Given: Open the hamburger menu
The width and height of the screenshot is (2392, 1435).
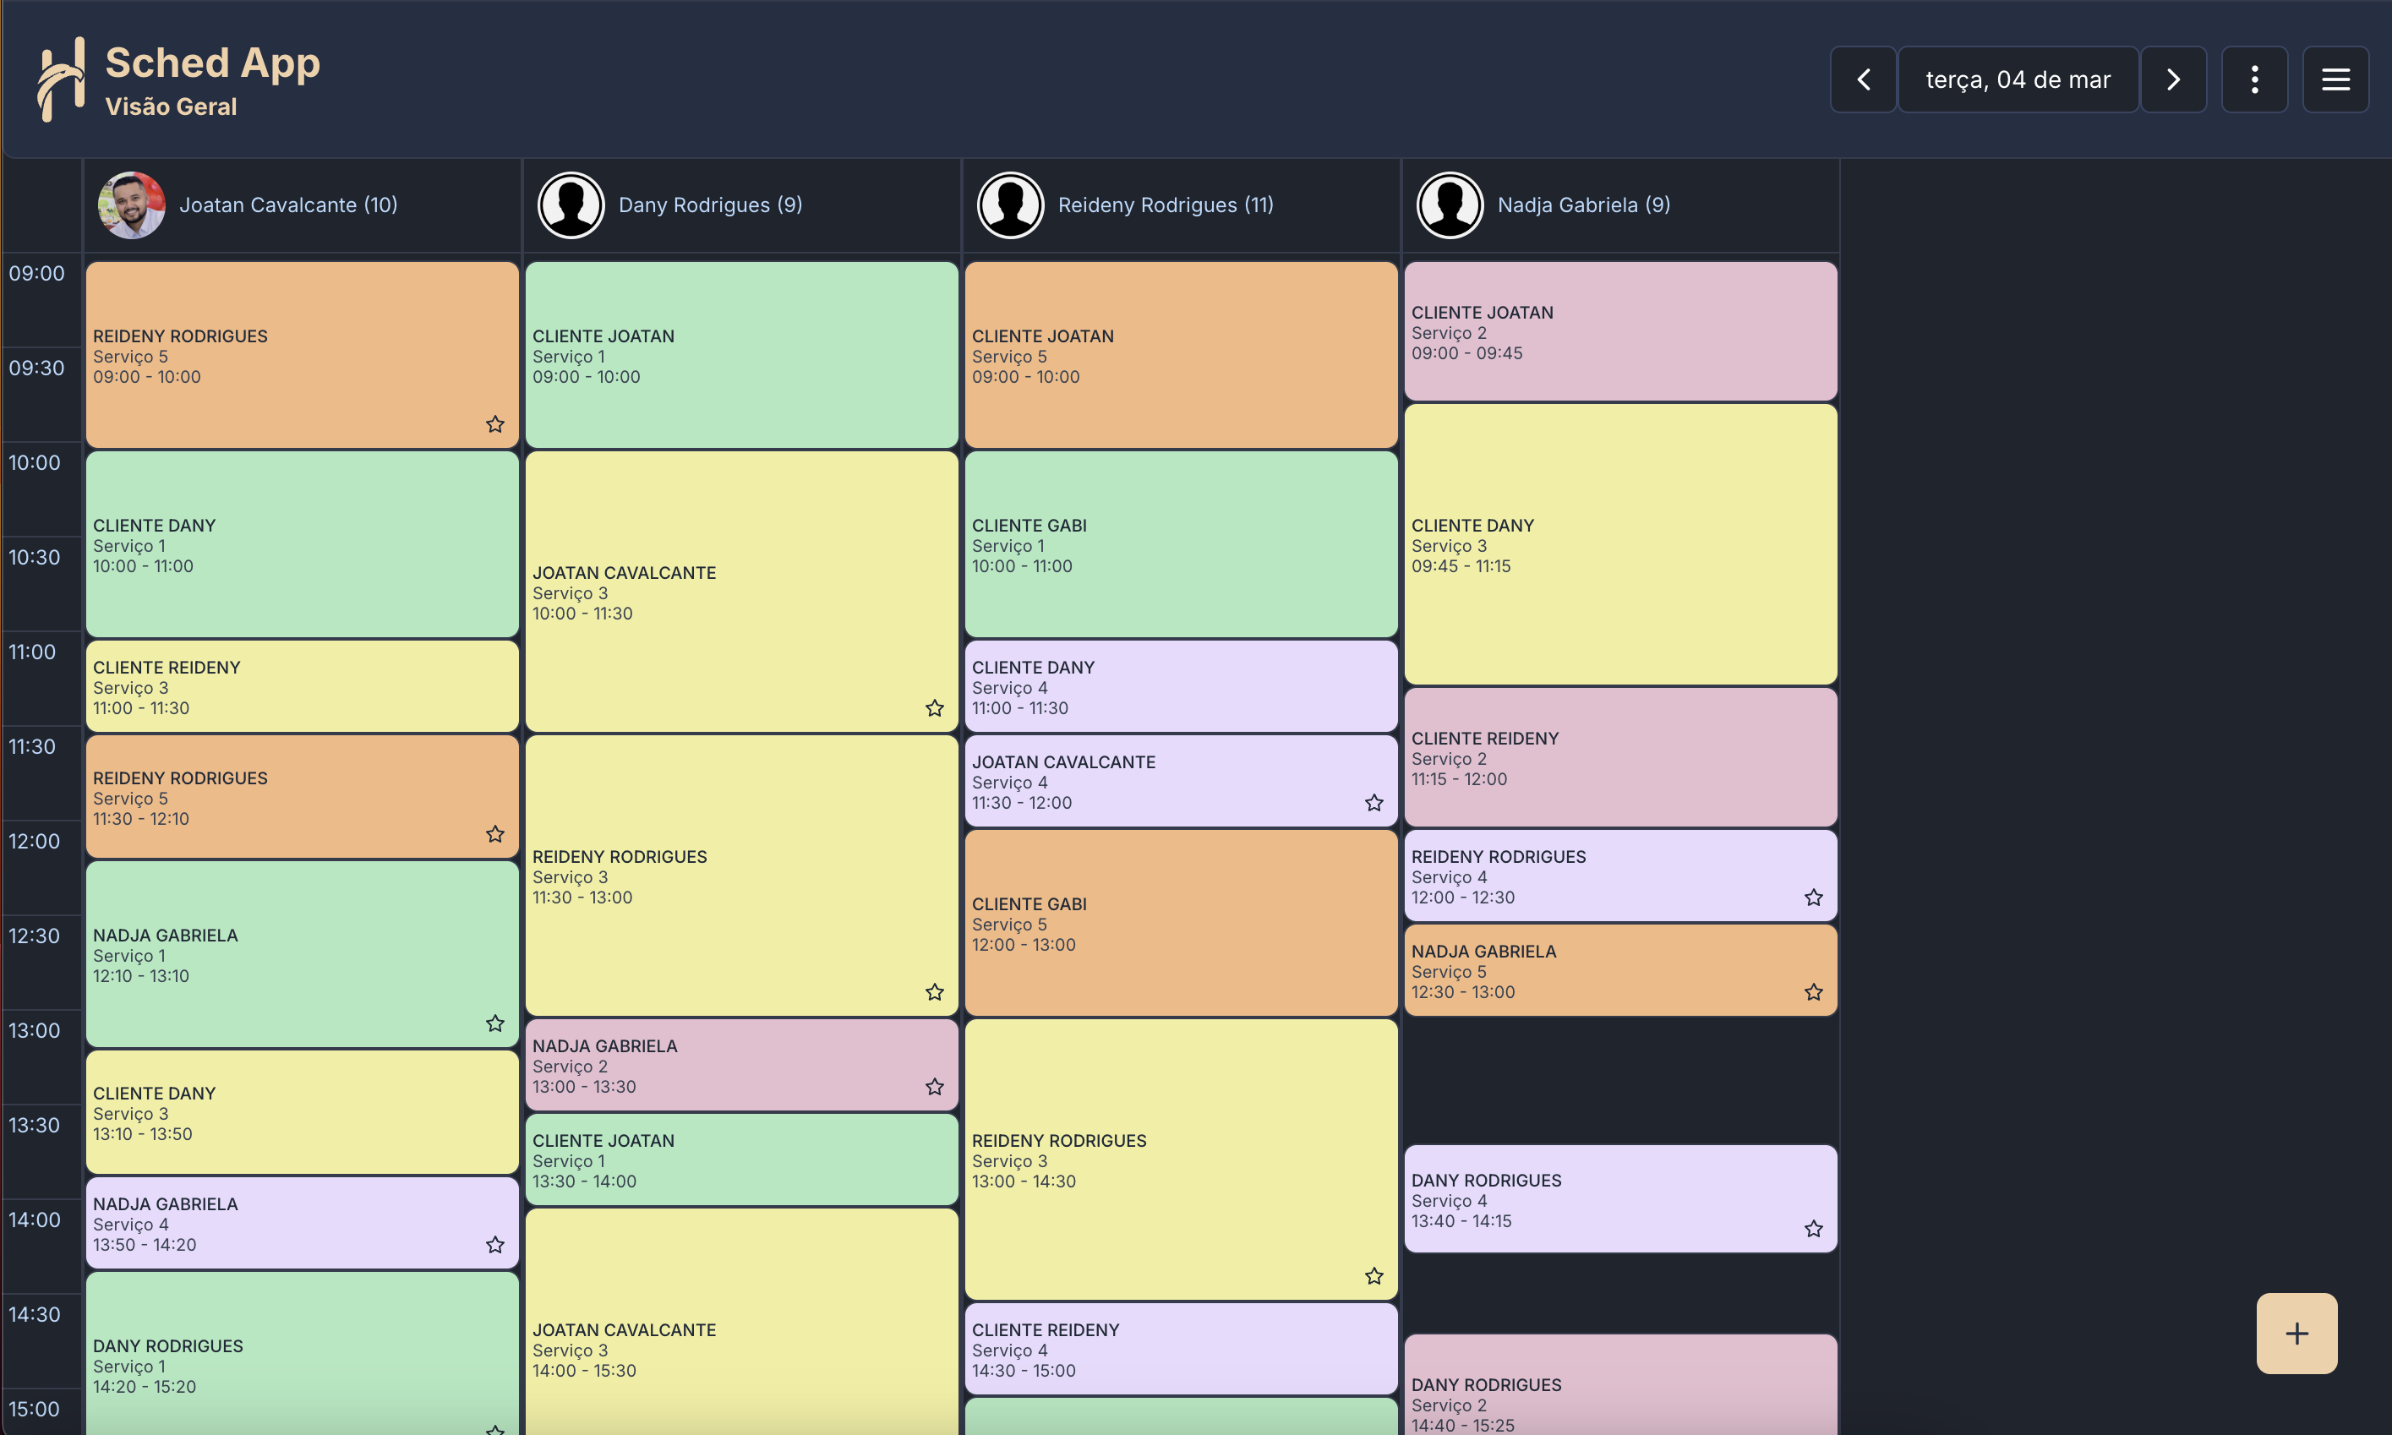Looking at the screenshot, I should pyautogui.click(x=2335, y=79).
